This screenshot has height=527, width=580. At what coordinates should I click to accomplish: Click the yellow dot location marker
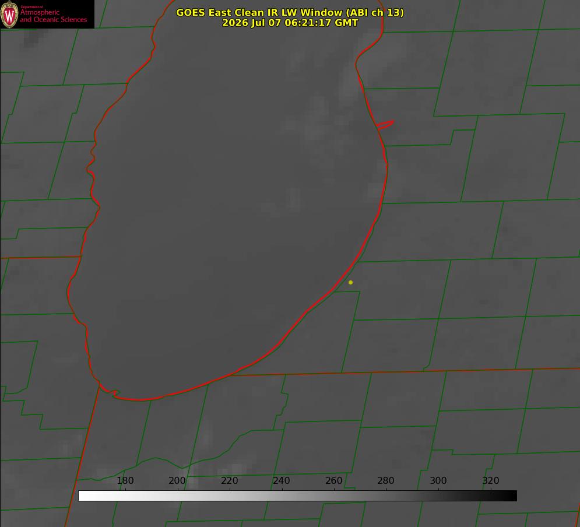350,282
